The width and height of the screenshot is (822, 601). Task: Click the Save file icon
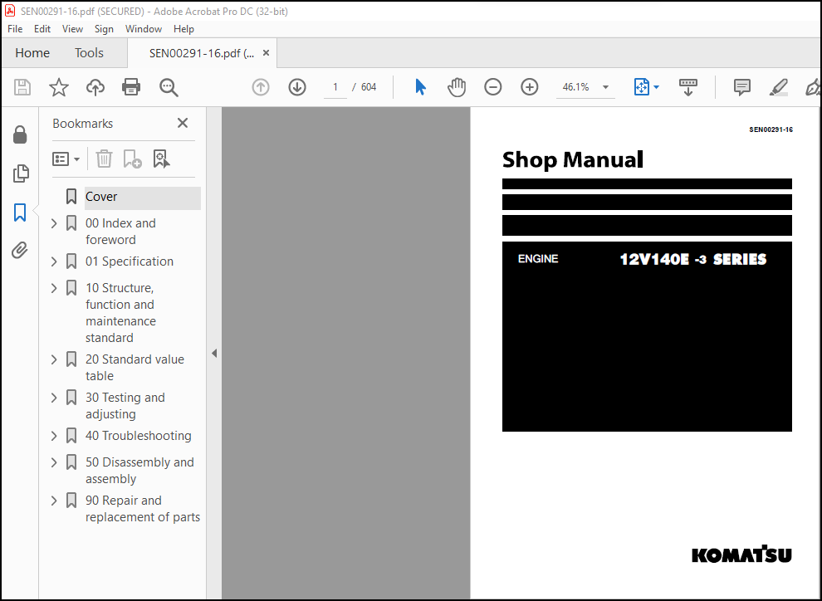click(x=22, y=87)
